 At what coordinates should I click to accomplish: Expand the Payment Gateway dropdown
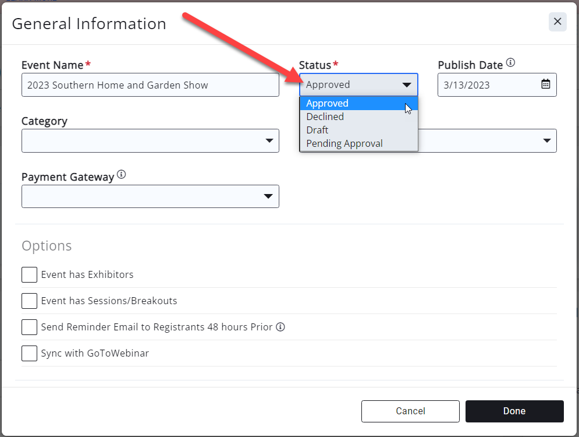click(150, 196)
